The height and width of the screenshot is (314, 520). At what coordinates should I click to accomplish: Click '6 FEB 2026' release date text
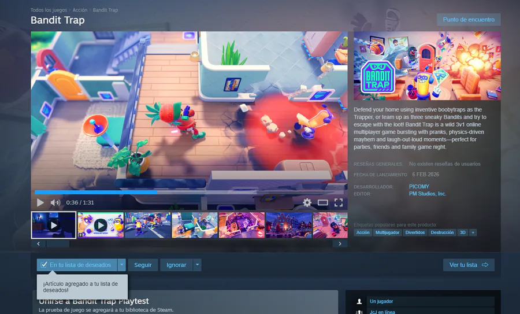[425, 175]
